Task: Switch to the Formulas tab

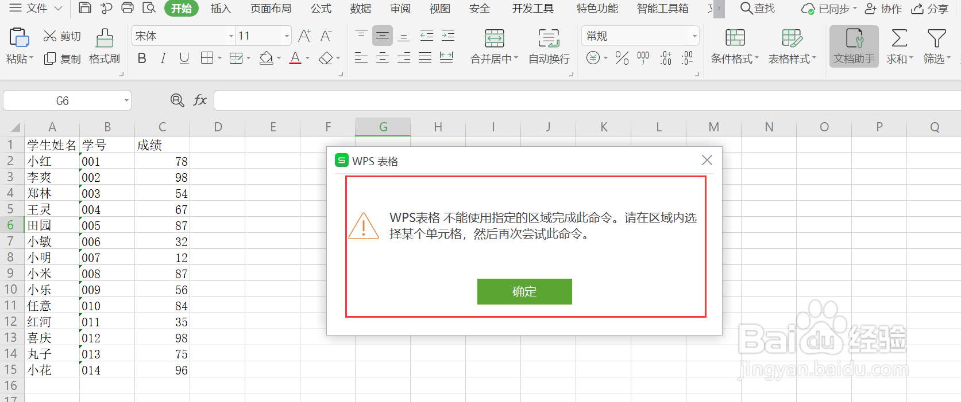Action: click(321, 9)
